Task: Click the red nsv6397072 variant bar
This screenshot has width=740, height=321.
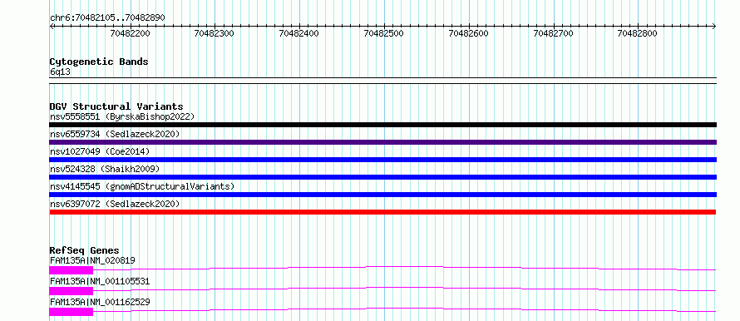Action: point(382,212)
